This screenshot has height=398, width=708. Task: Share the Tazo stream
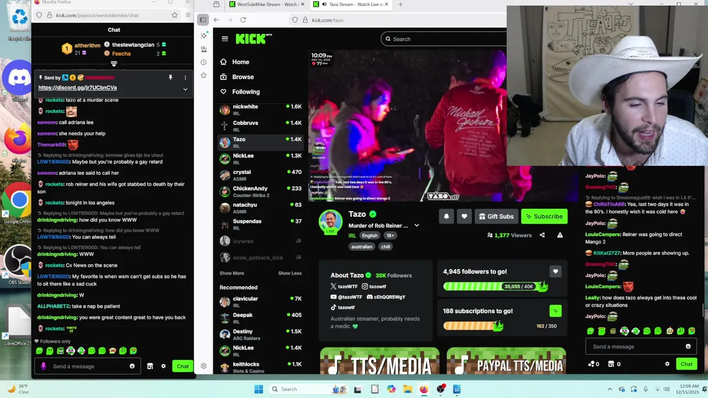542,235
